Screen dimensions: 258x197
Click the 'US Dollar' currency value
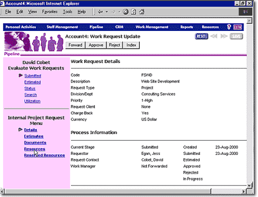coord(149,119)
